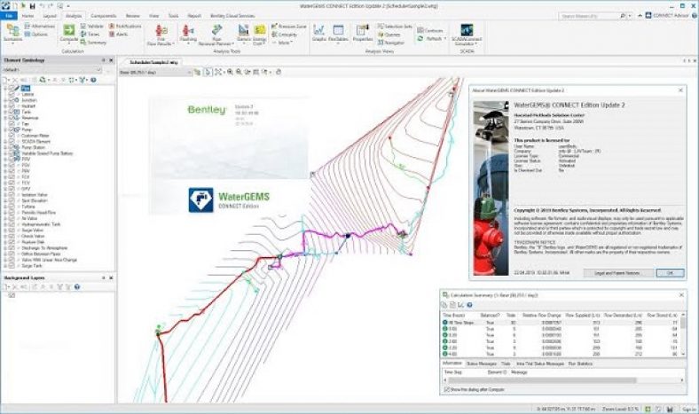699x414 pixels.
Task: Click the Save icon in quick access toolbar
Action: tap(32, 6)
